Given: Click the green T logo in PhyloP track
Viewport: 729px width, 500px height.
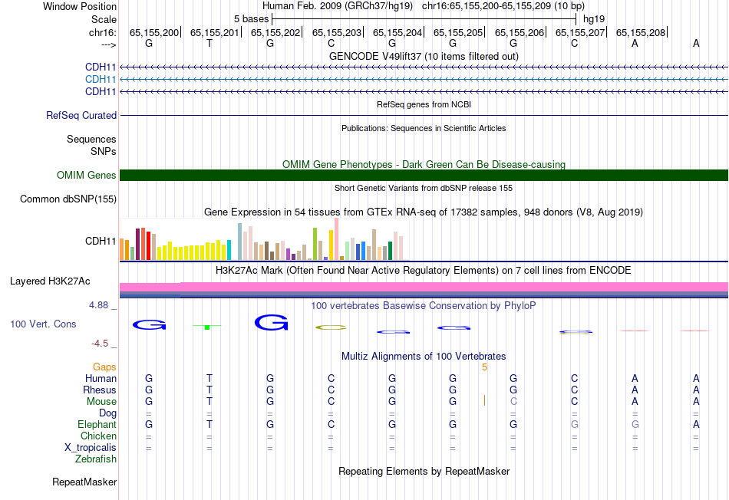Looking at the screenshot, I should coord(207,327).
